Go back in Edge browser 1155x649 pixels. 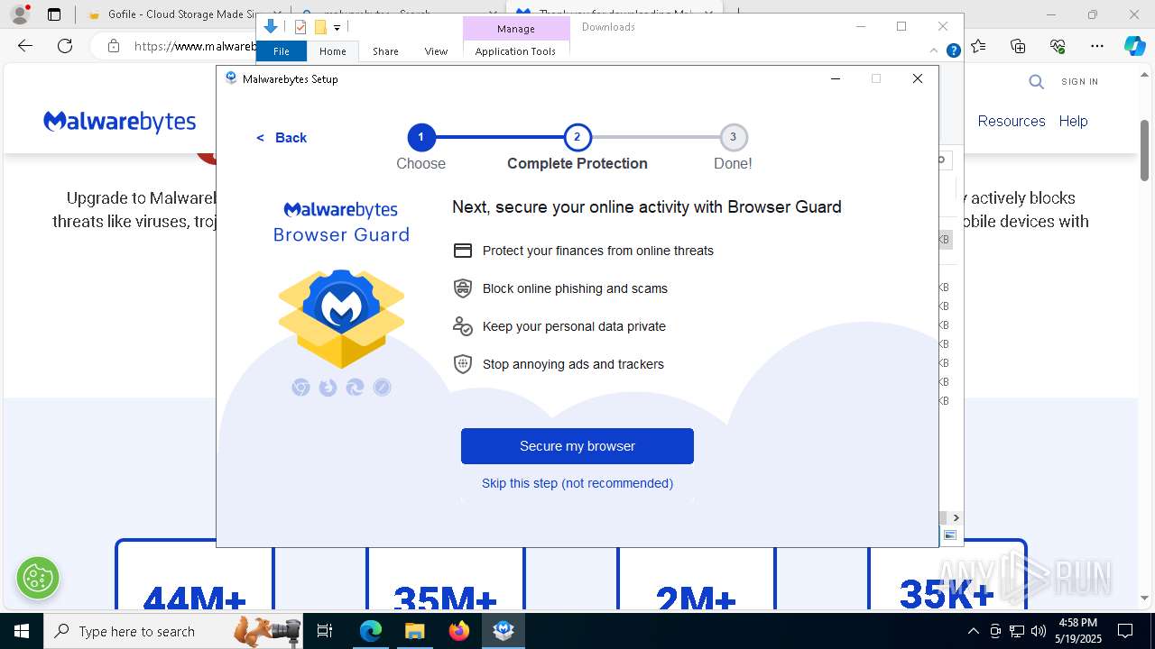(25, 46)
